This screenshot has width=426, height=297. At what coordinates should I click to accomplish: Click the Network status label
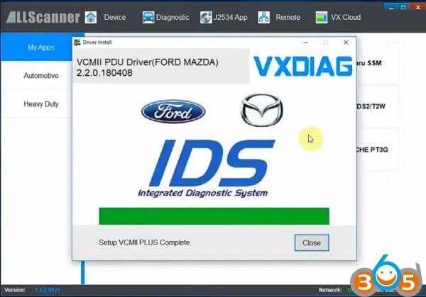coord(330,290)
